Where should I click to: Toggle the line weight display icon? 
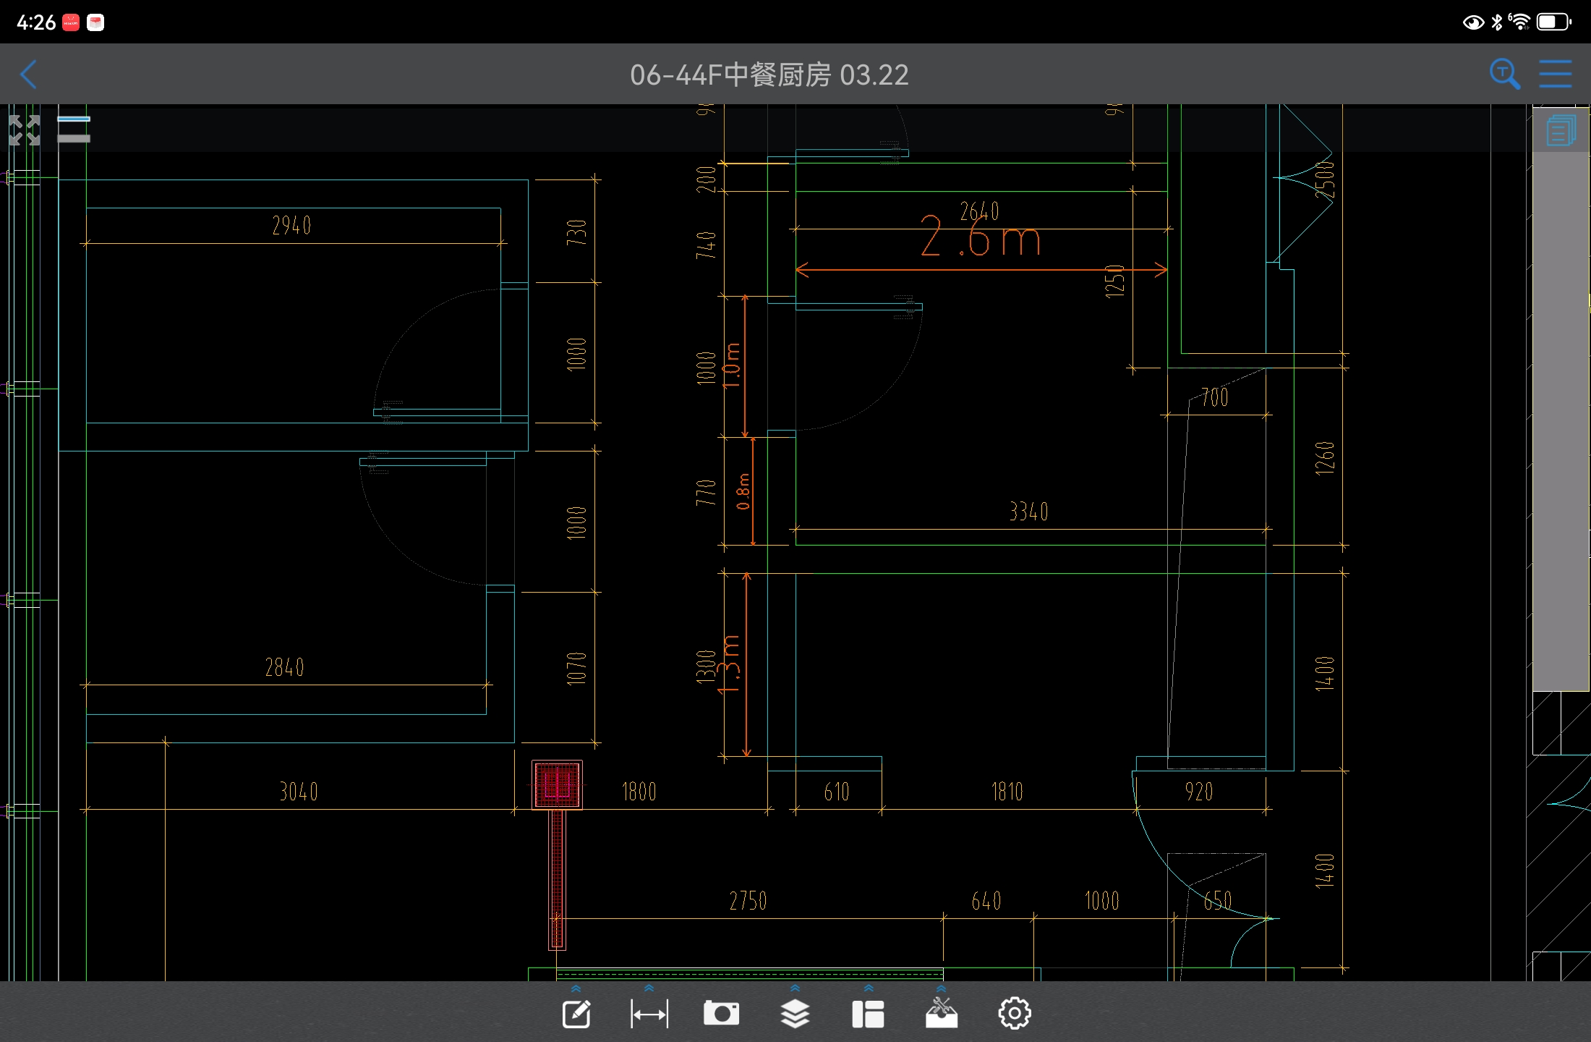74,130
